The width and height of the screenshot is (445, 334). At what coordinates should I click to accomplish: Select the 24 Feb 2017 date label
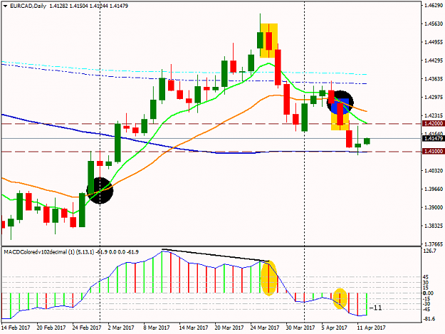pyautogui.click(x=87, y=328)
